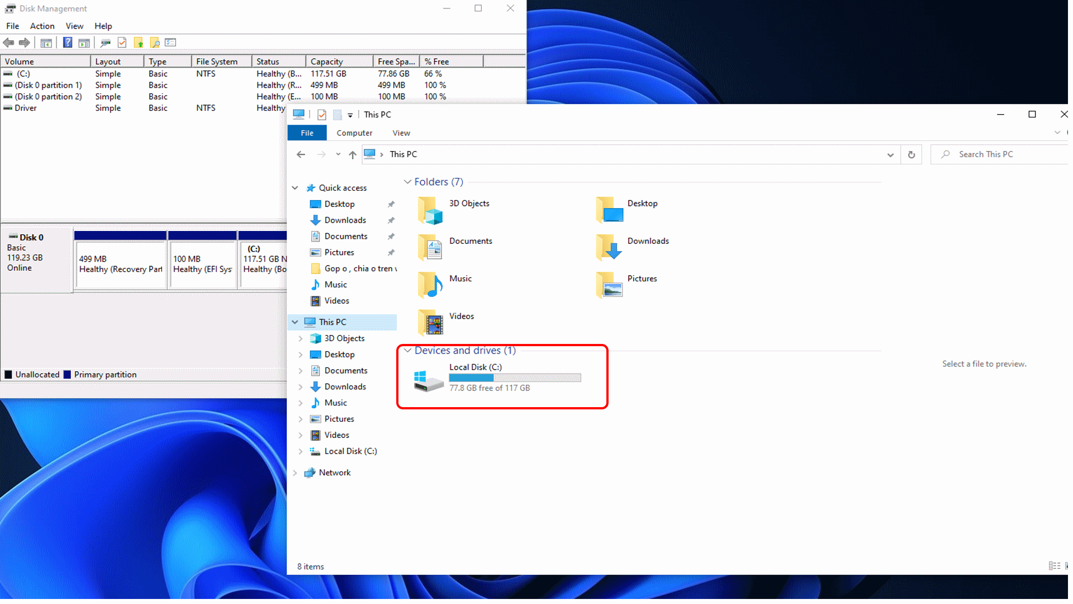Screen dimensions: 1073x604
Task: Open the Action menu
Action: pos(42,26)
